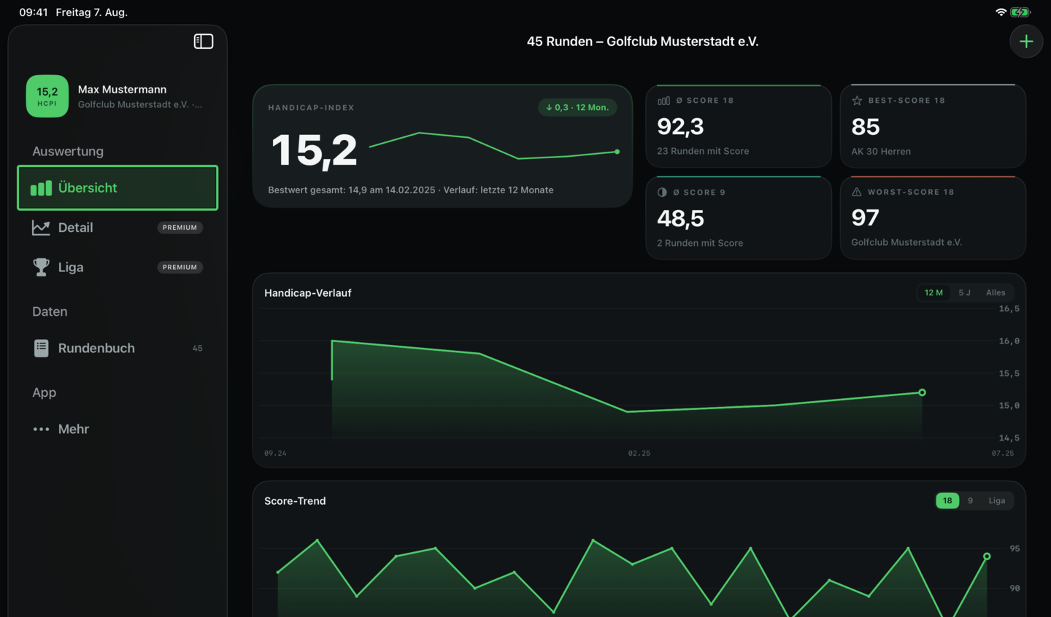The image size is (1051, 617).
Task: Click the 2 Runden mit Score text
Action: click(700, 243)
